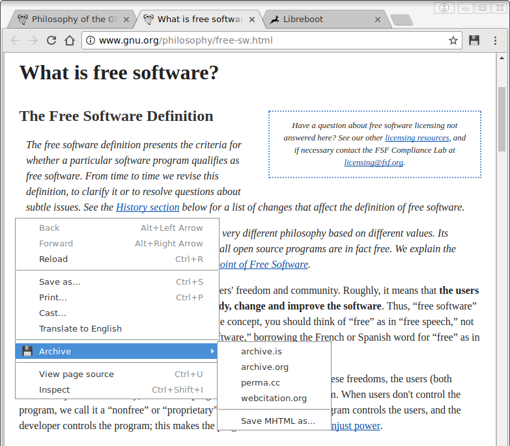Click Translate to English menu item

tap(117, 328)
